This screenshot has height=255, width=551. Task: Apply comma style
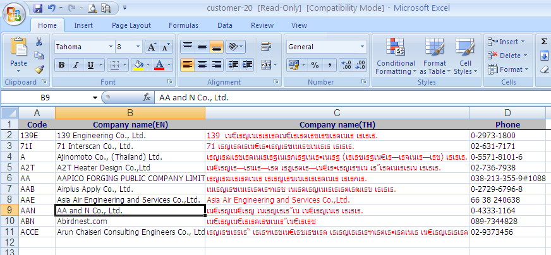pos(330,65)
